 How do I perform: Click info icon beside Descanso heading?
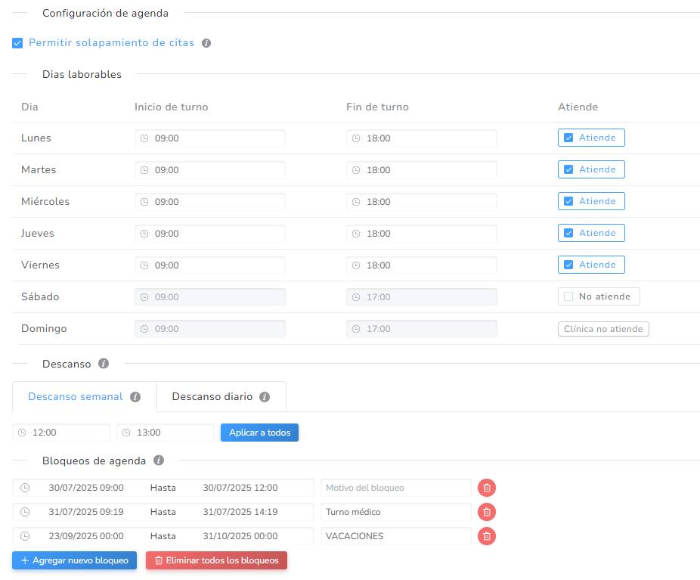coord(104,364)
